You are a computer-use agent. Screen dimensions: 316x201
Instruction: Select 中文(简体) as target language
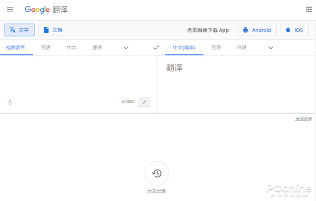point(184,48)
